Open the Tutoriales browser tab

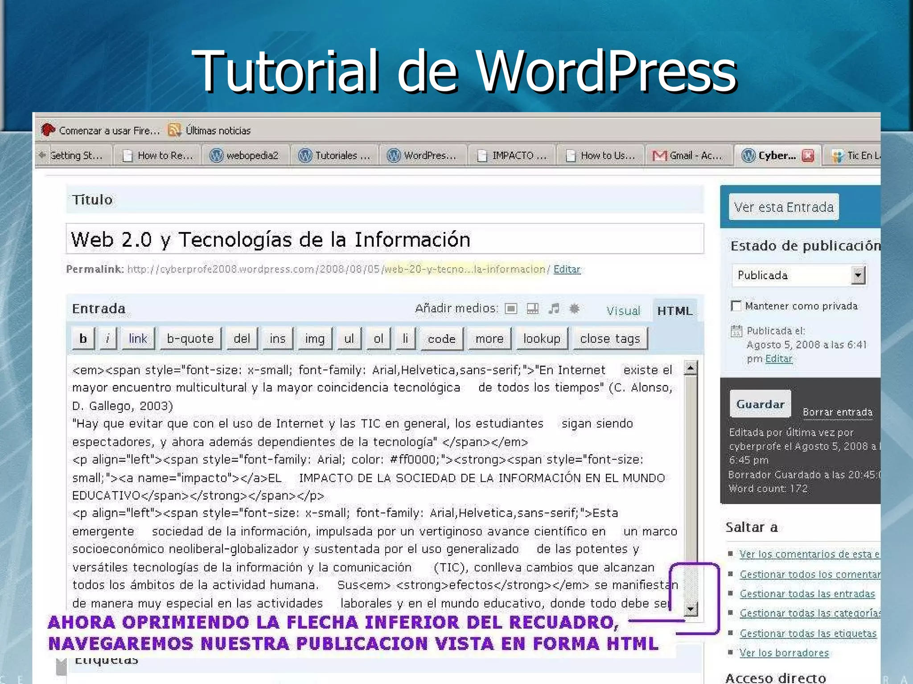(335, 155)
